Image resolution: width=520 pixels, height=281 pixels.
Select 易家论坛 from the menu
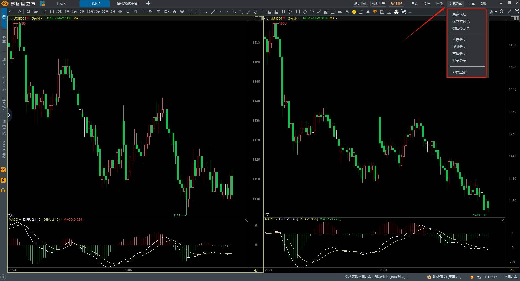click(459, 14)
